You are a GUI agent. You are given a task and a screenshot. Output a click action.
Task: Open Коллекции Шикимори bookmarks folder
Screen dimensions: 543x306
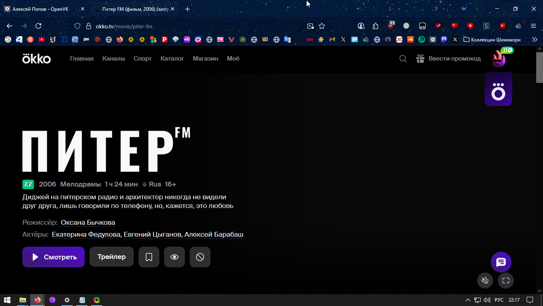tap(492, 39)
